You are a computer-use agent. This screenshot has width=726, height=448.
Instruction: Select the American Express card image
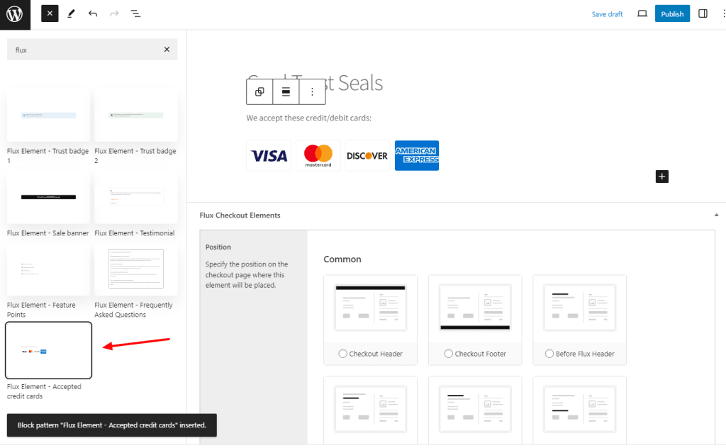[417, 155]
